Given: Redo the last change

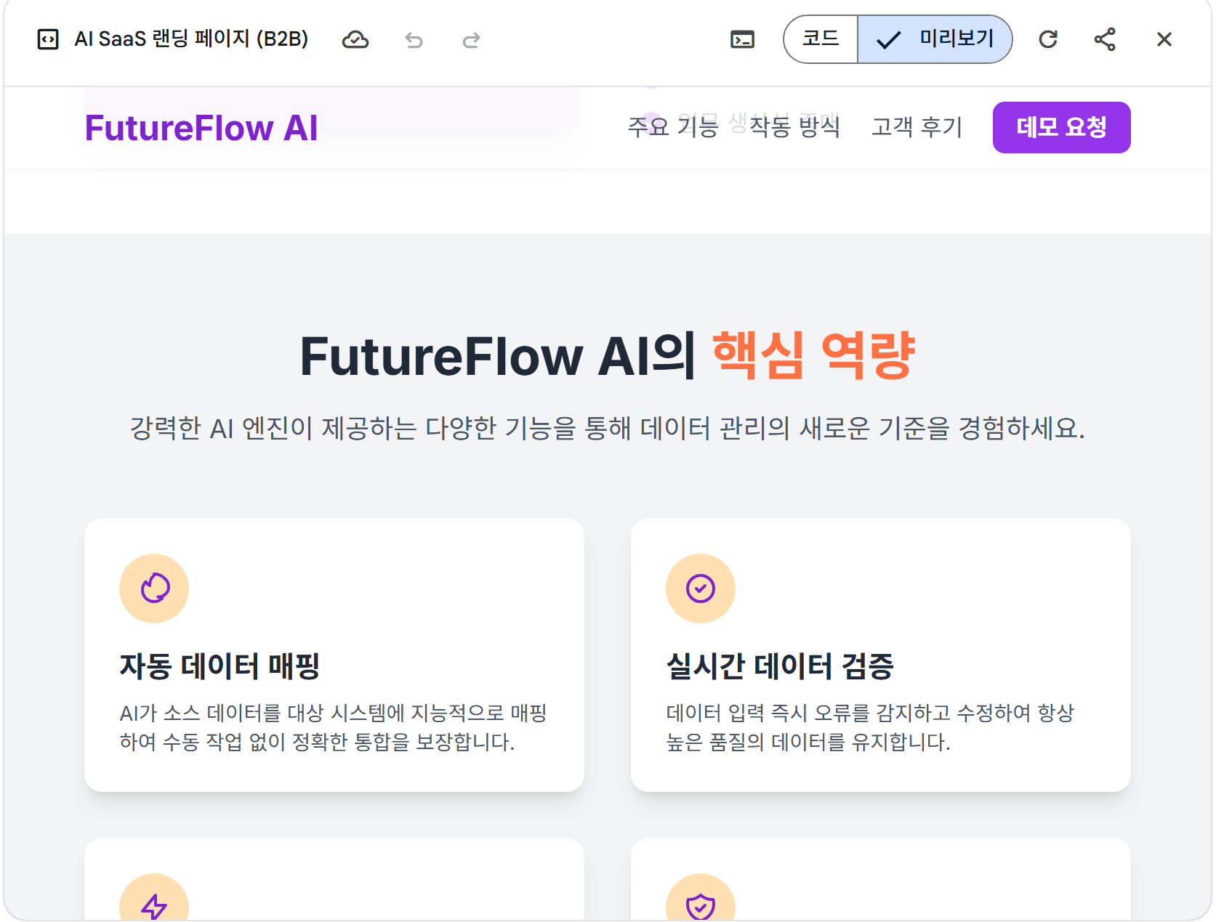Looking at the screenshot, I should (x=471, y=40).
